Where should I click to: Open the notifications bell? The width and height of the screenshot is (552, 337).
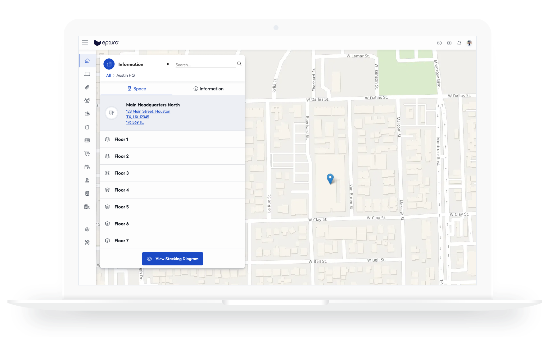pyautogui.click(x=459, y=43)
